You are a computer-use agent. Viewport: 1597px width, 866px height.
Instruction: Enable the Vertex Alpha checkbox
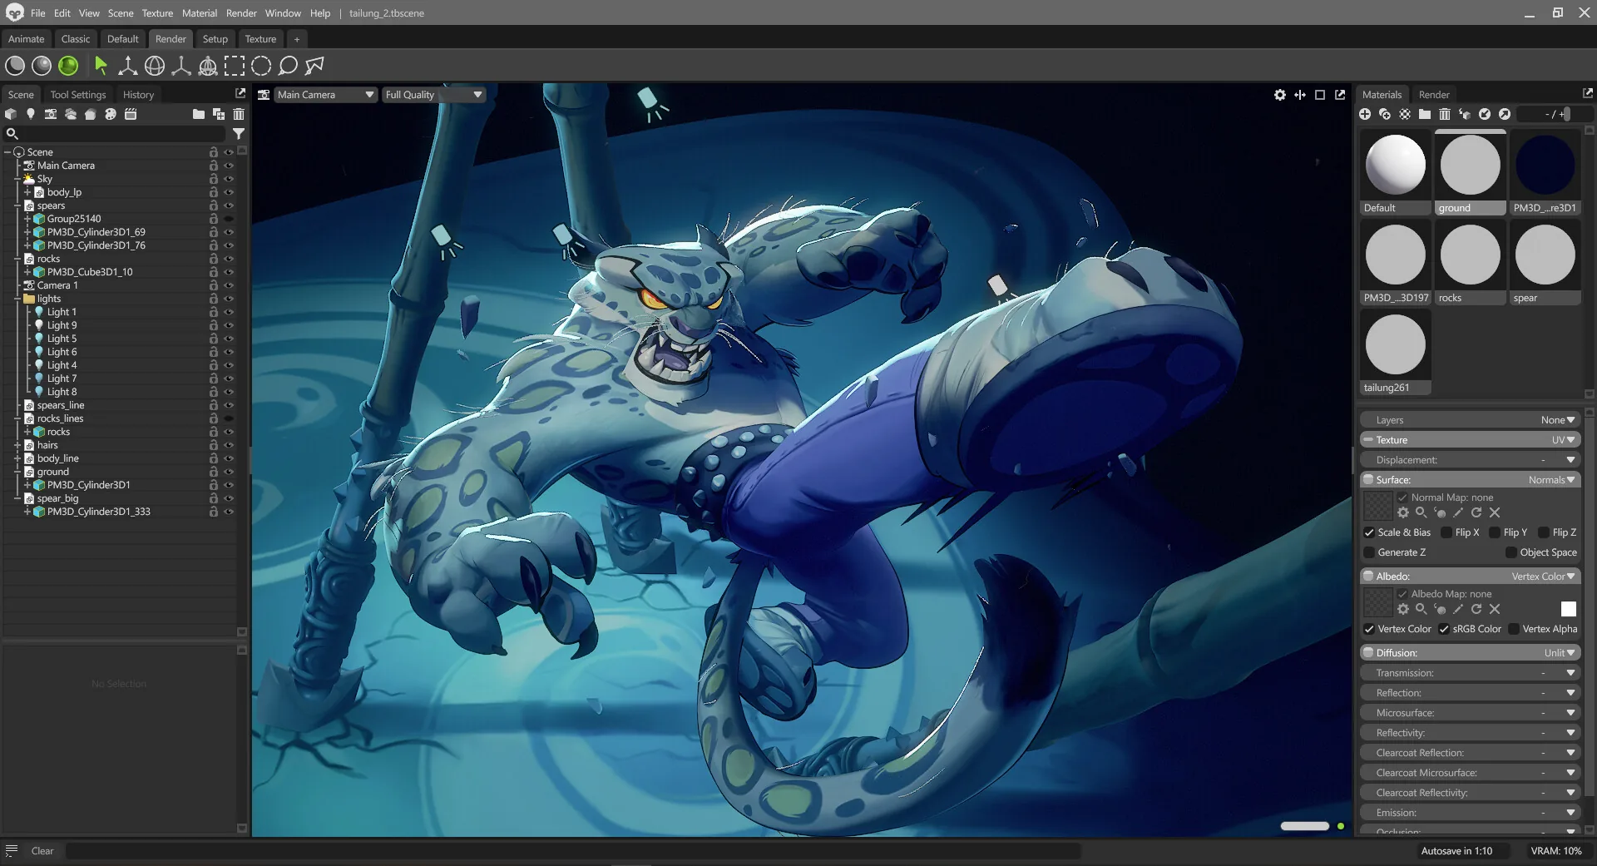click(1514, 629)
